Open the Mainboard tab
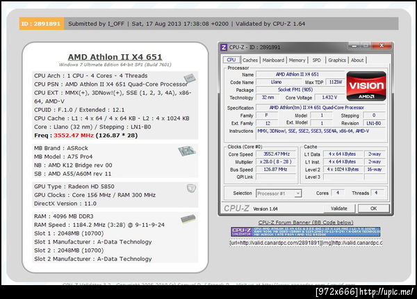This screenshot has width=417, height=299. (273, 60)
